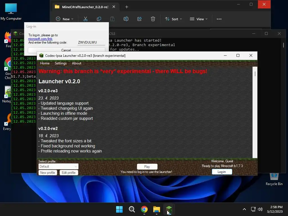Click 'Welcome, Guest' text
Screen dimensions: 288x216
pos(222,161)
